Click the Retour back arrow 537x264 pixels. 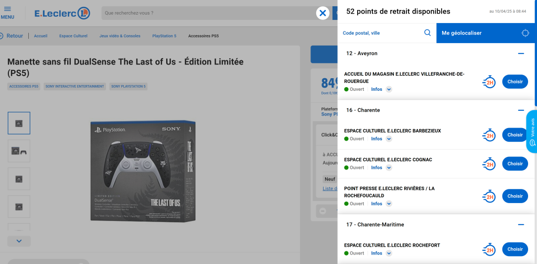point(2,36)
